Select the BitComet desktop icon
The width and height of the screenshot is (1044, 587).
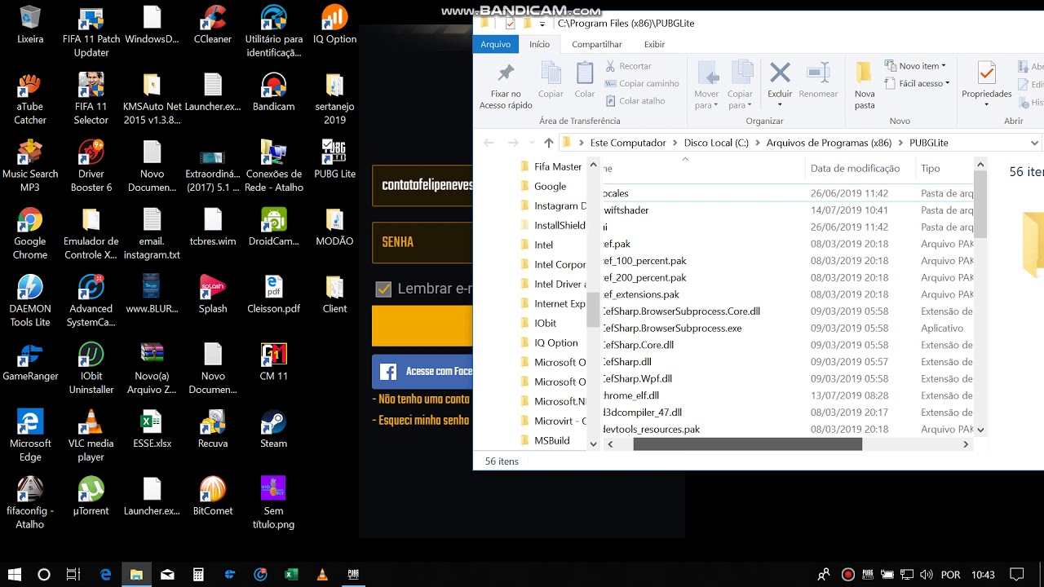click(213, 496)
